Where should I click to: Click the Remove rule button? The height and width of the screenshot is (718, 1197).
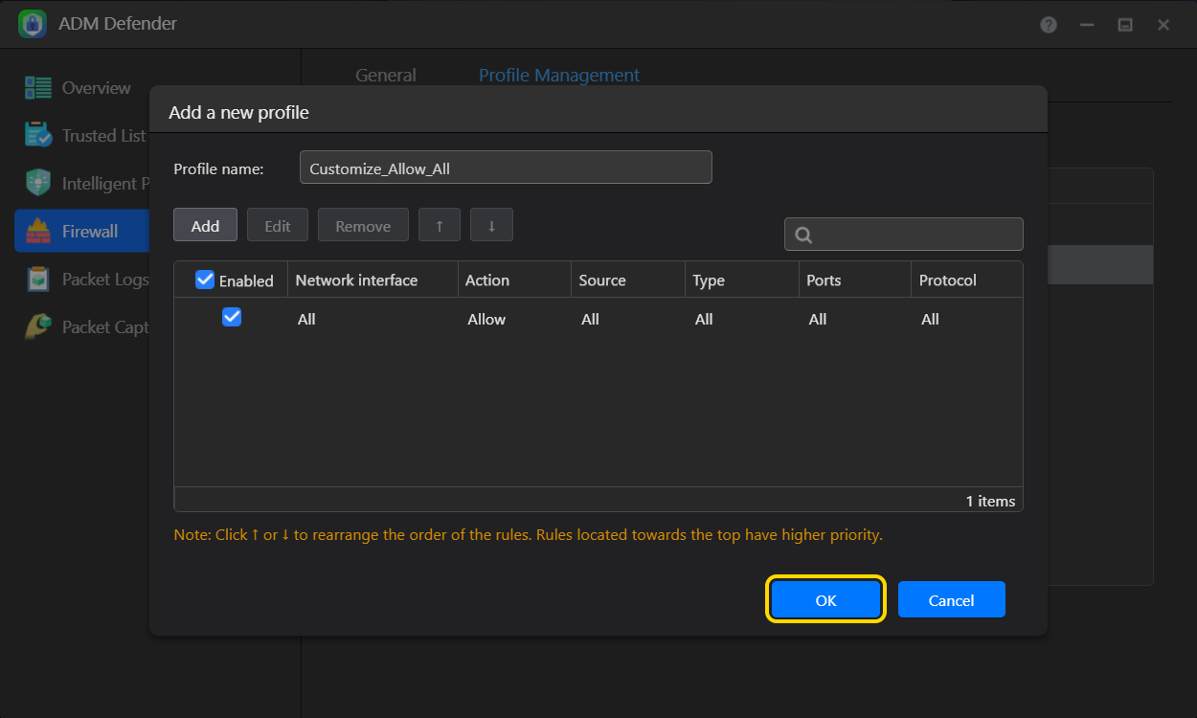point(363,225)
